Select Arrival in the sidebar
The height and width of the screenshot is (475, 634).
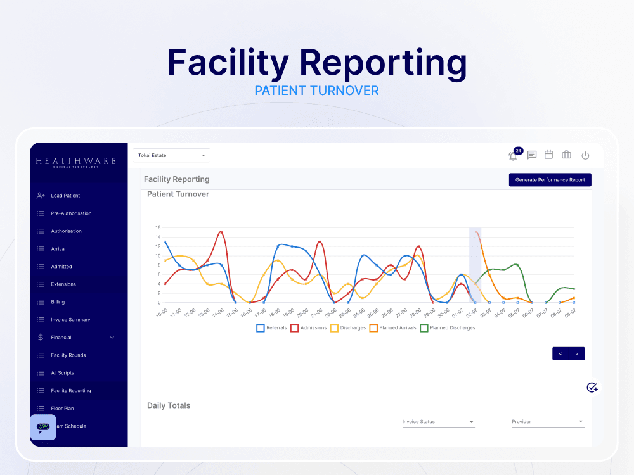[x=58, y=249]
